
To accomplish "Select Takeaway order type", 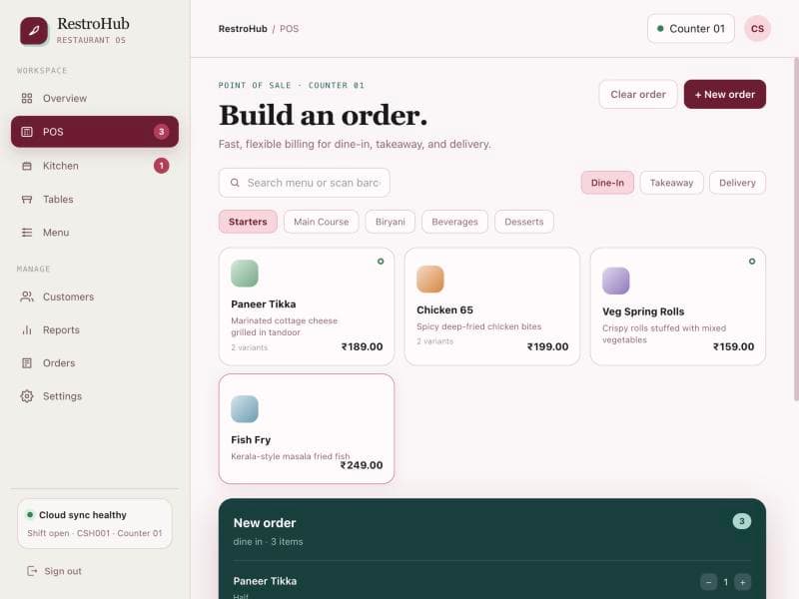I will 671,183.
